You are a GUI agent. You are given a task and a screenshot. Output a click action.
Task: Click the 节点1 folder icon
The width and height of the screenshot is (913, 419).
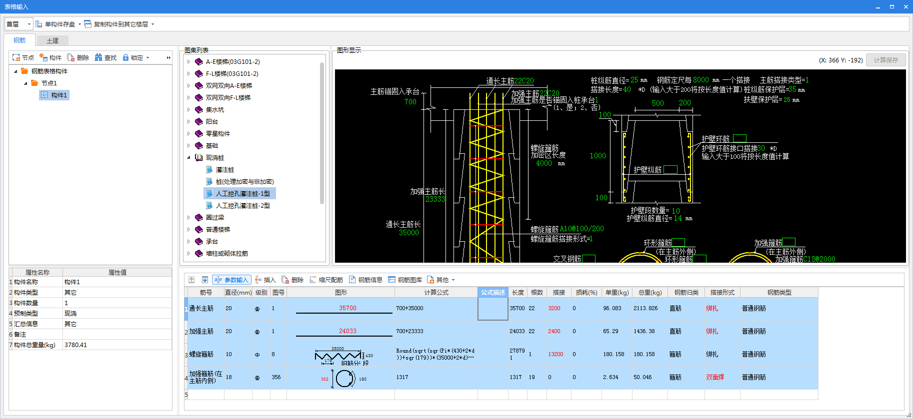click(x=34, y=83)
